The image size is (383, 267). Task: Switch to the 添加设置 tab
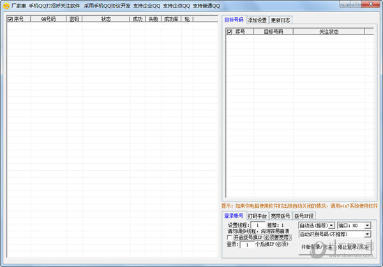click(x=257, y=20)
